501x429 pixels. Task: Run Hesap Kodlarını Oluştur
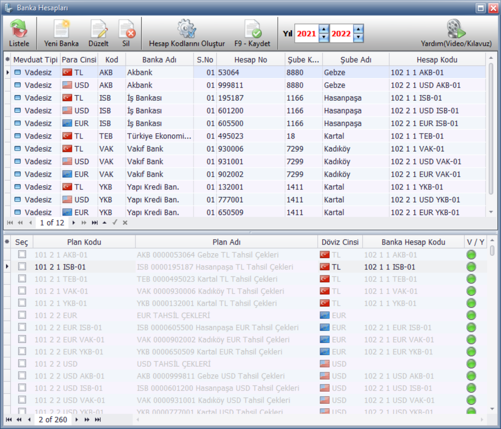[x=187, y=33]
